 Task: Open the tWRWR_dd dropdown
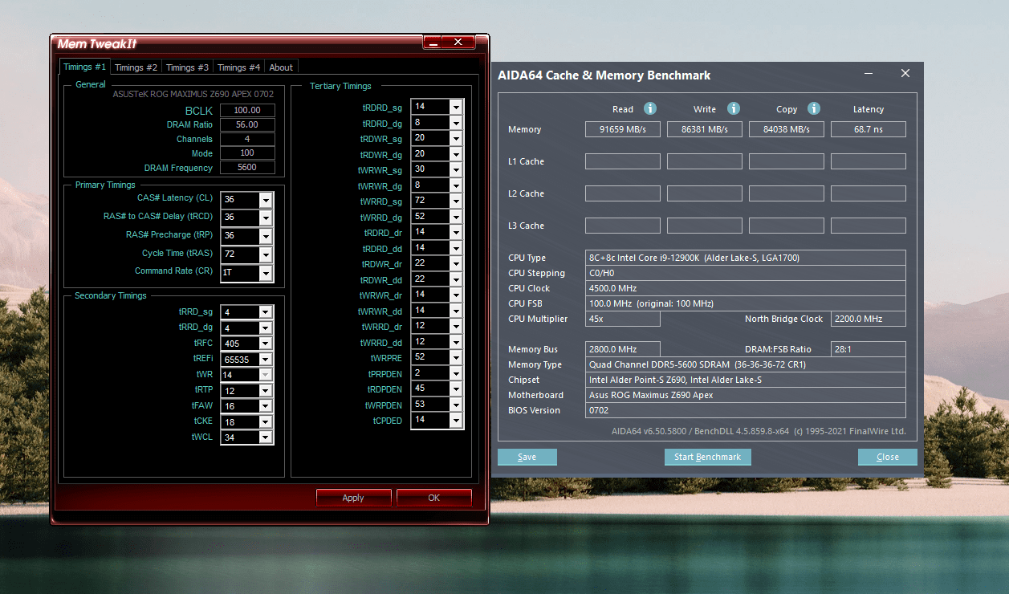pos(456,311)
